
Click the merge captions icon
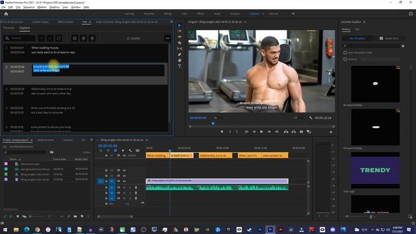click(92, 38)
